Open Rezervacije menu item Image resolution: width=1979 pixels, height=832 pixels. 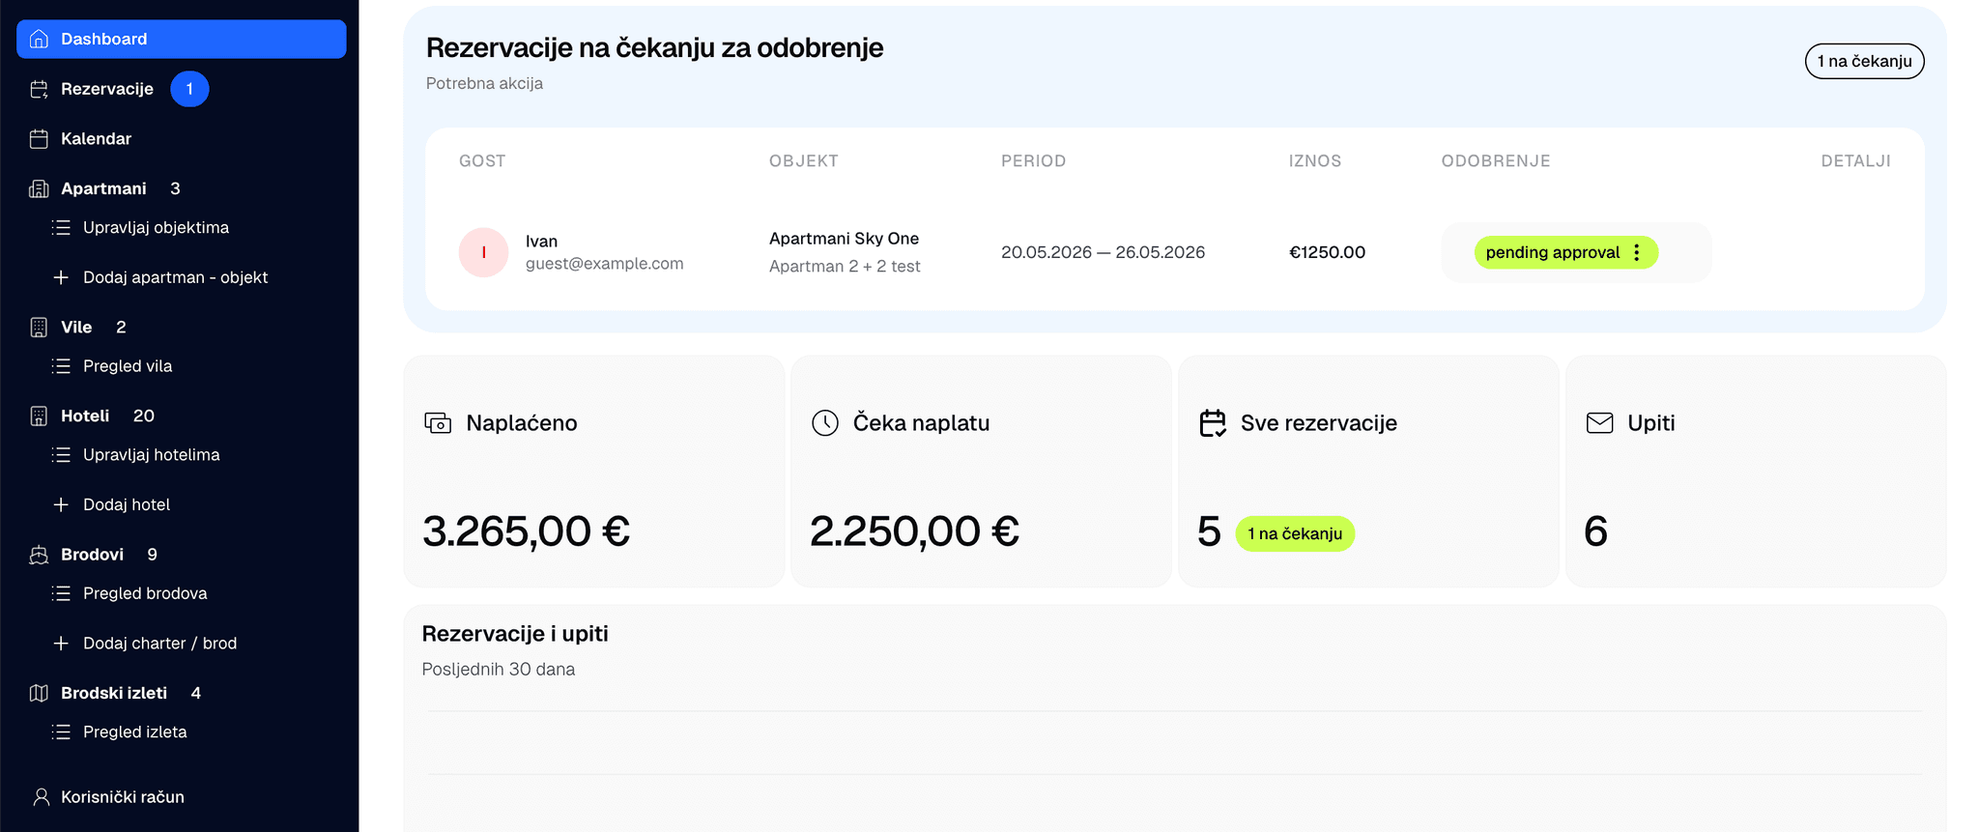(107, 89)
